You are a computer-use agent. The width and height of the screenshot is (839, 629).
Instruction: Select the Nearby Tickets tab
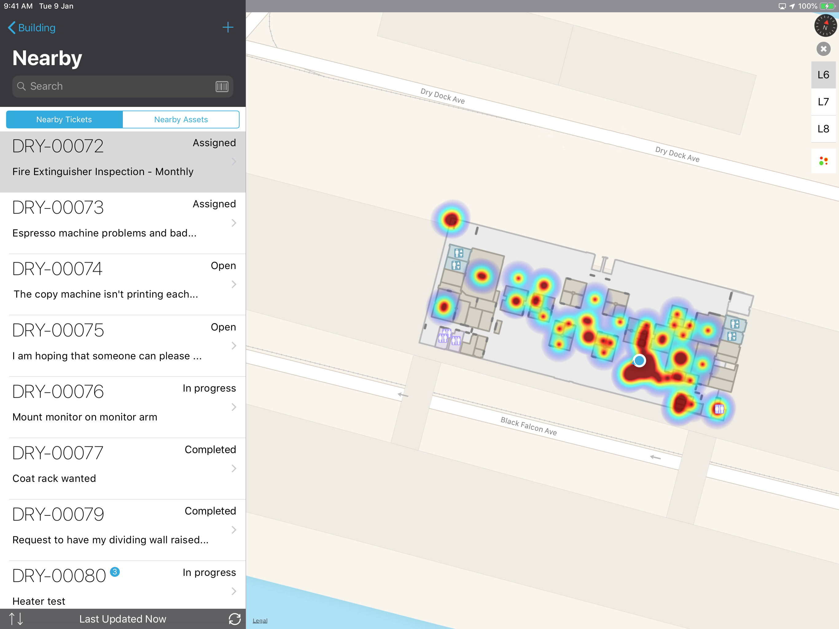[x=64, y=119]
